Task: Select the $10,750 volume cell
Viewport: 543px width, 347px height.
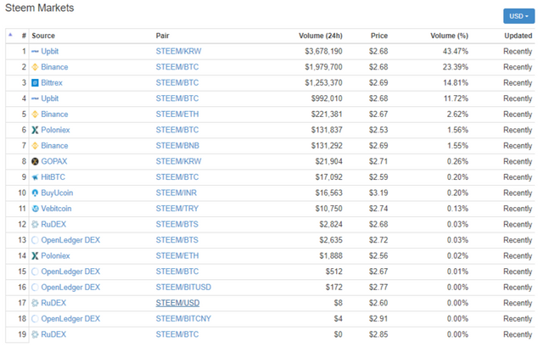Action: pyautogui.click(x=328, y=209)
